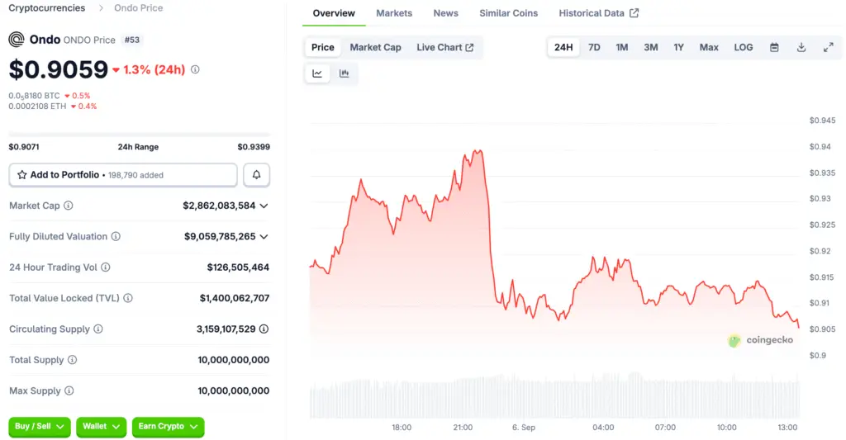Click the Ondo Price breadcrumb
846x440 pixels.
[x=138, y=8]
